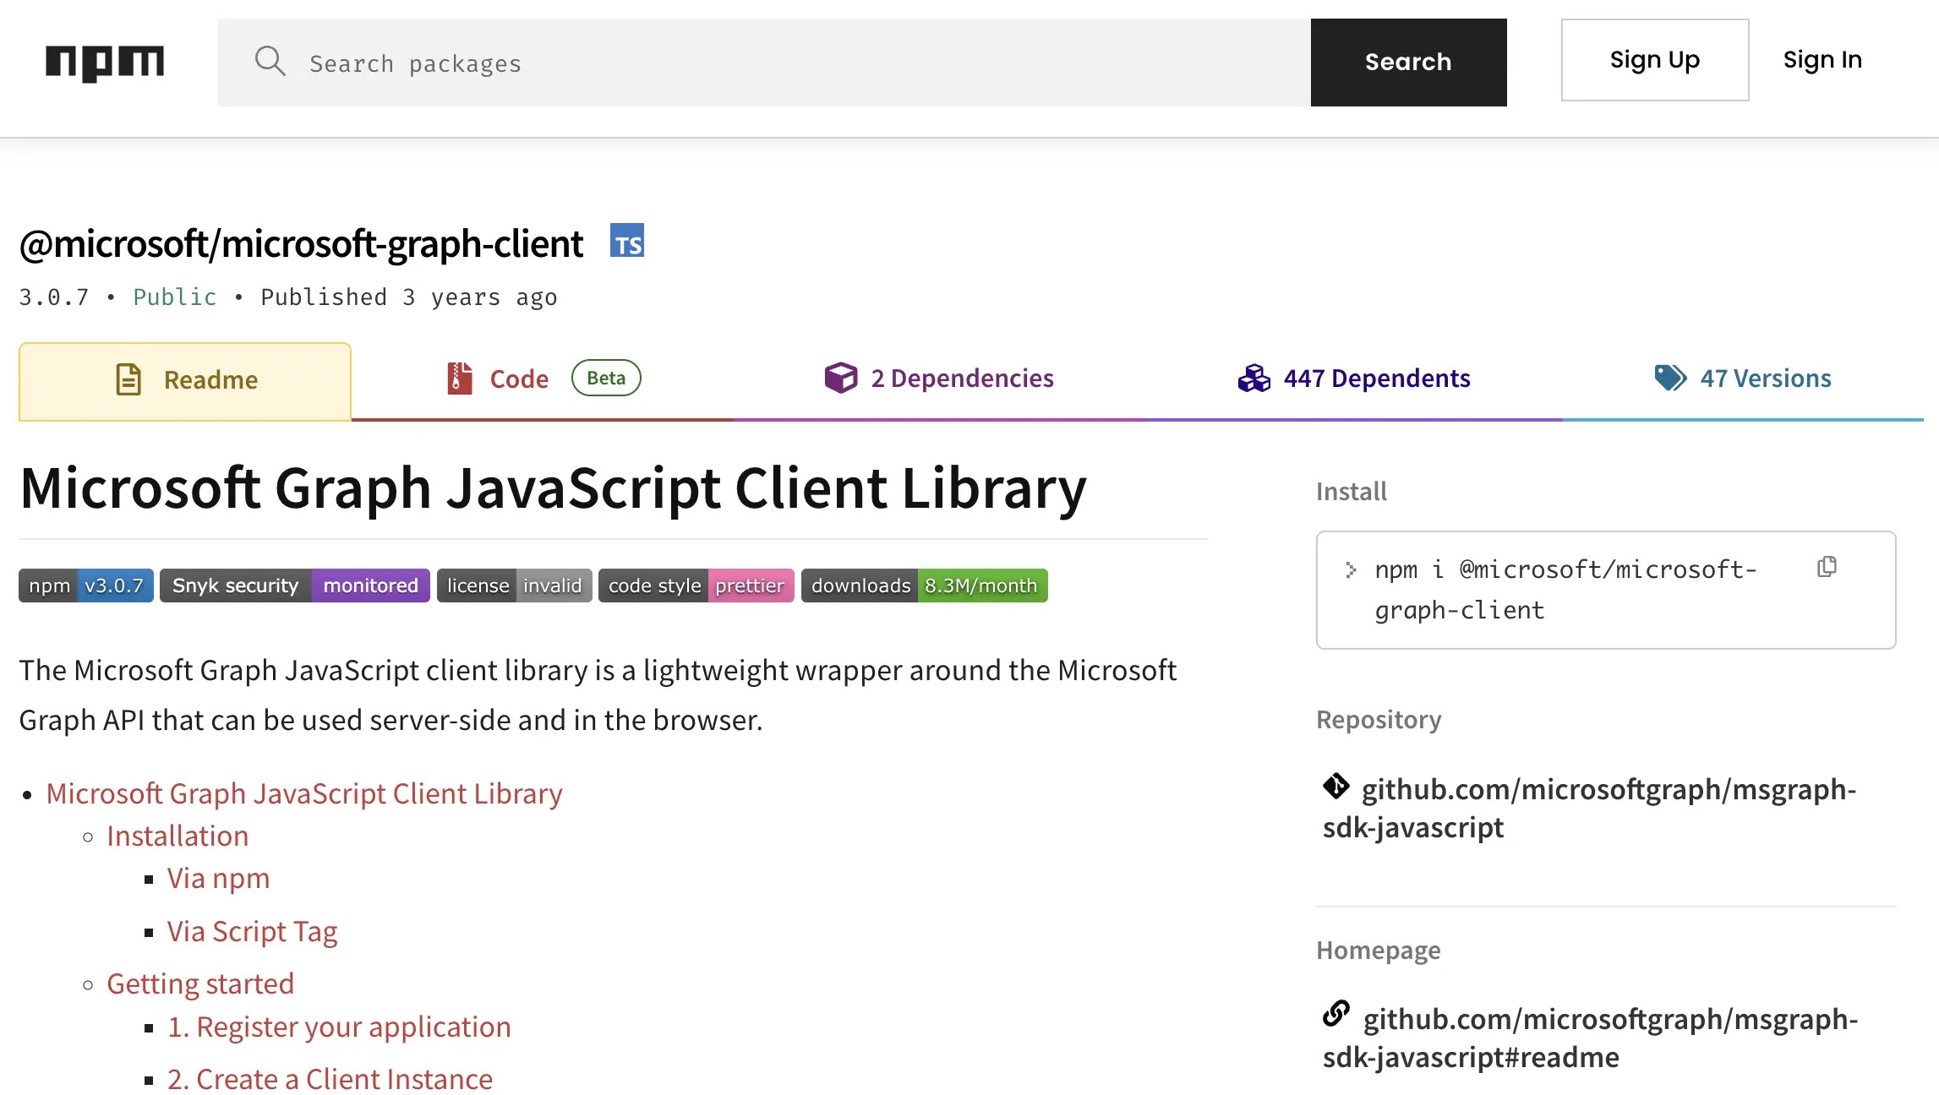
Task: Click the Repository section heading
Action: [1379, 719]
